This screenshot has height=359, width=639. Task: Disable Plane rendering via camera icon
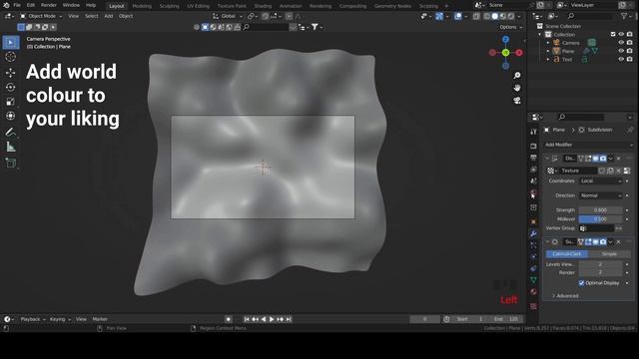coord(630,51)
